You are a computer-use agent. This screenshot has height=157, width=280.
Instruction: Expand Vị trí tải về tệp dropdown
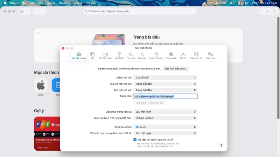click(x=165, y=127)
